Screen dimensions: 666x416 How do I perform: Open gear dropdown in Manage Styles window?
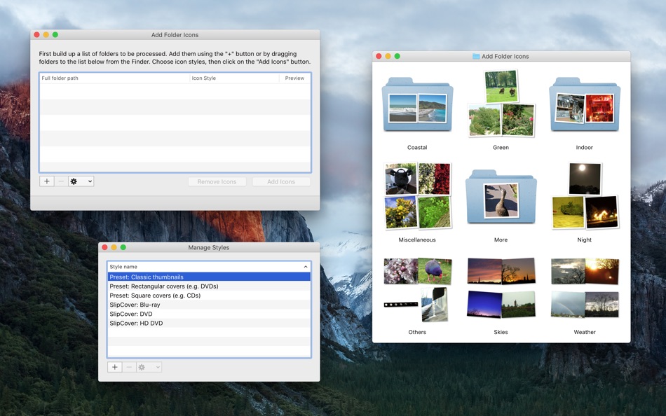[149, 367]
